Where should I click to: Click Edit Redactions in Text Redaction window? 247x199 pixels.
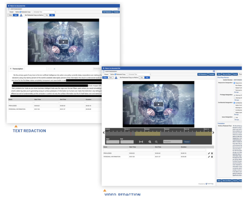tap(107, 12)
